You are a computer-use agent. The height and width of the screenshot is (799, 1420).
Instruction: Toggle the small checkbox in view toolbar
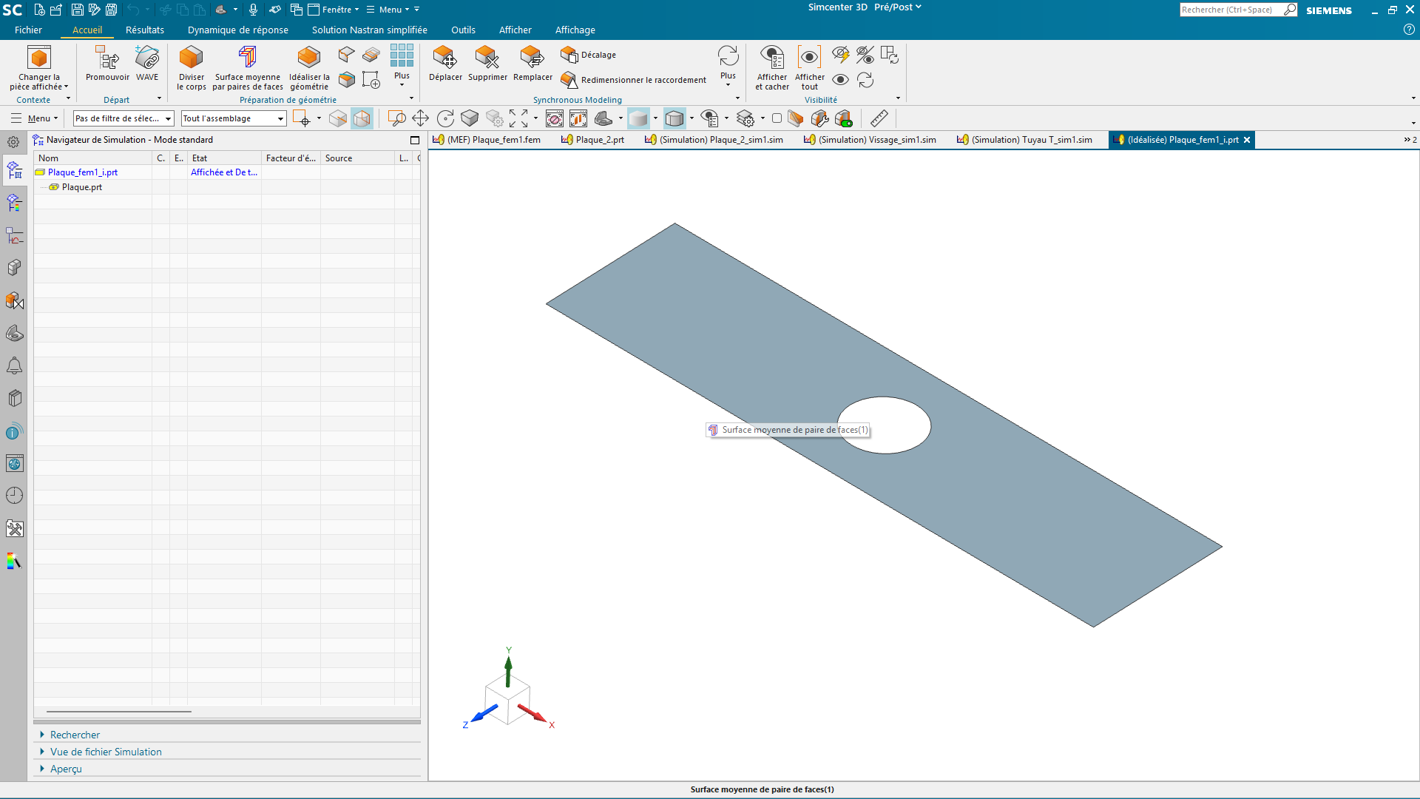[777, 118]
